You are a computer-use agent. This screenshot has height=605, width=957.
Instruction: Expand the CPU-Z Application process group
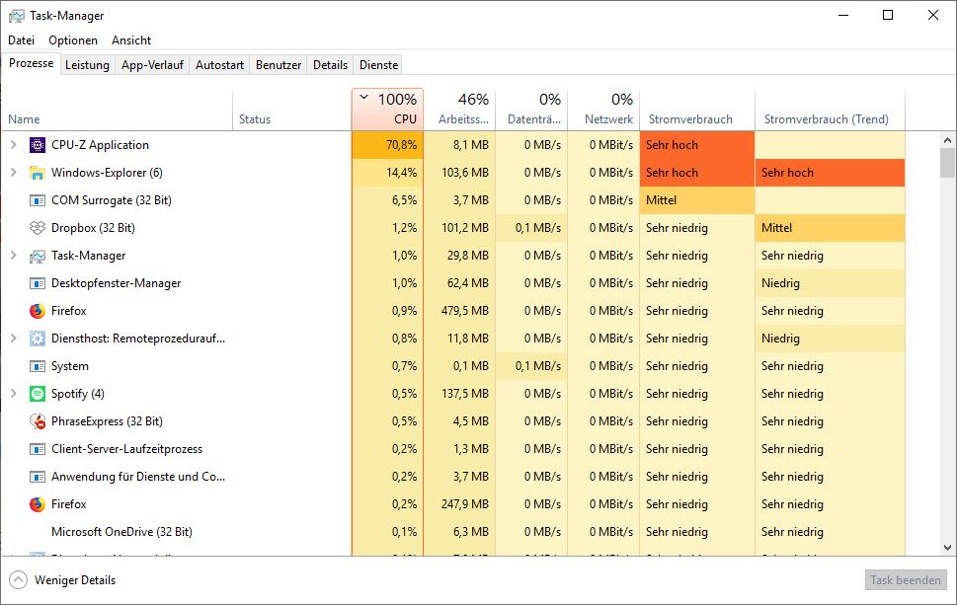coord(13,145)
